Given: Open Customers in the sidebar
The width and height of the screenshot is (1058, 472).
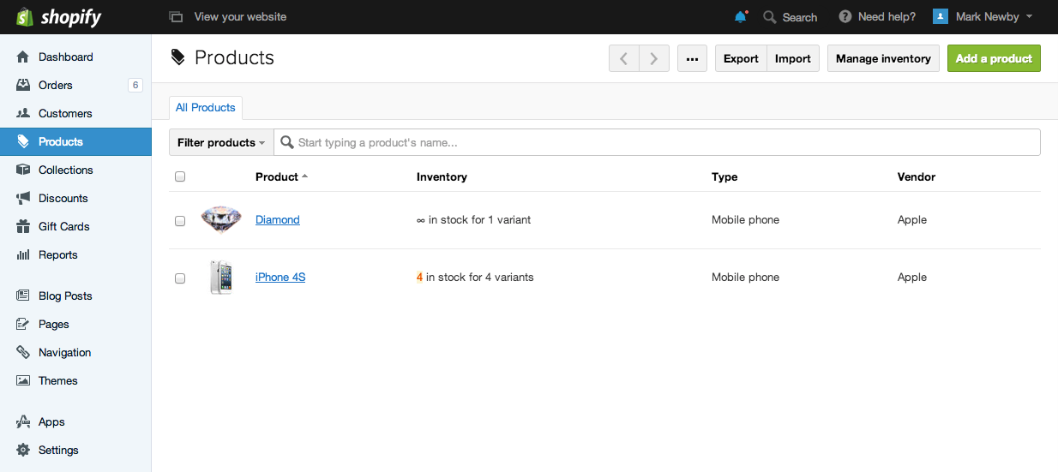Looking at the screenshot, I should point(75,113).
